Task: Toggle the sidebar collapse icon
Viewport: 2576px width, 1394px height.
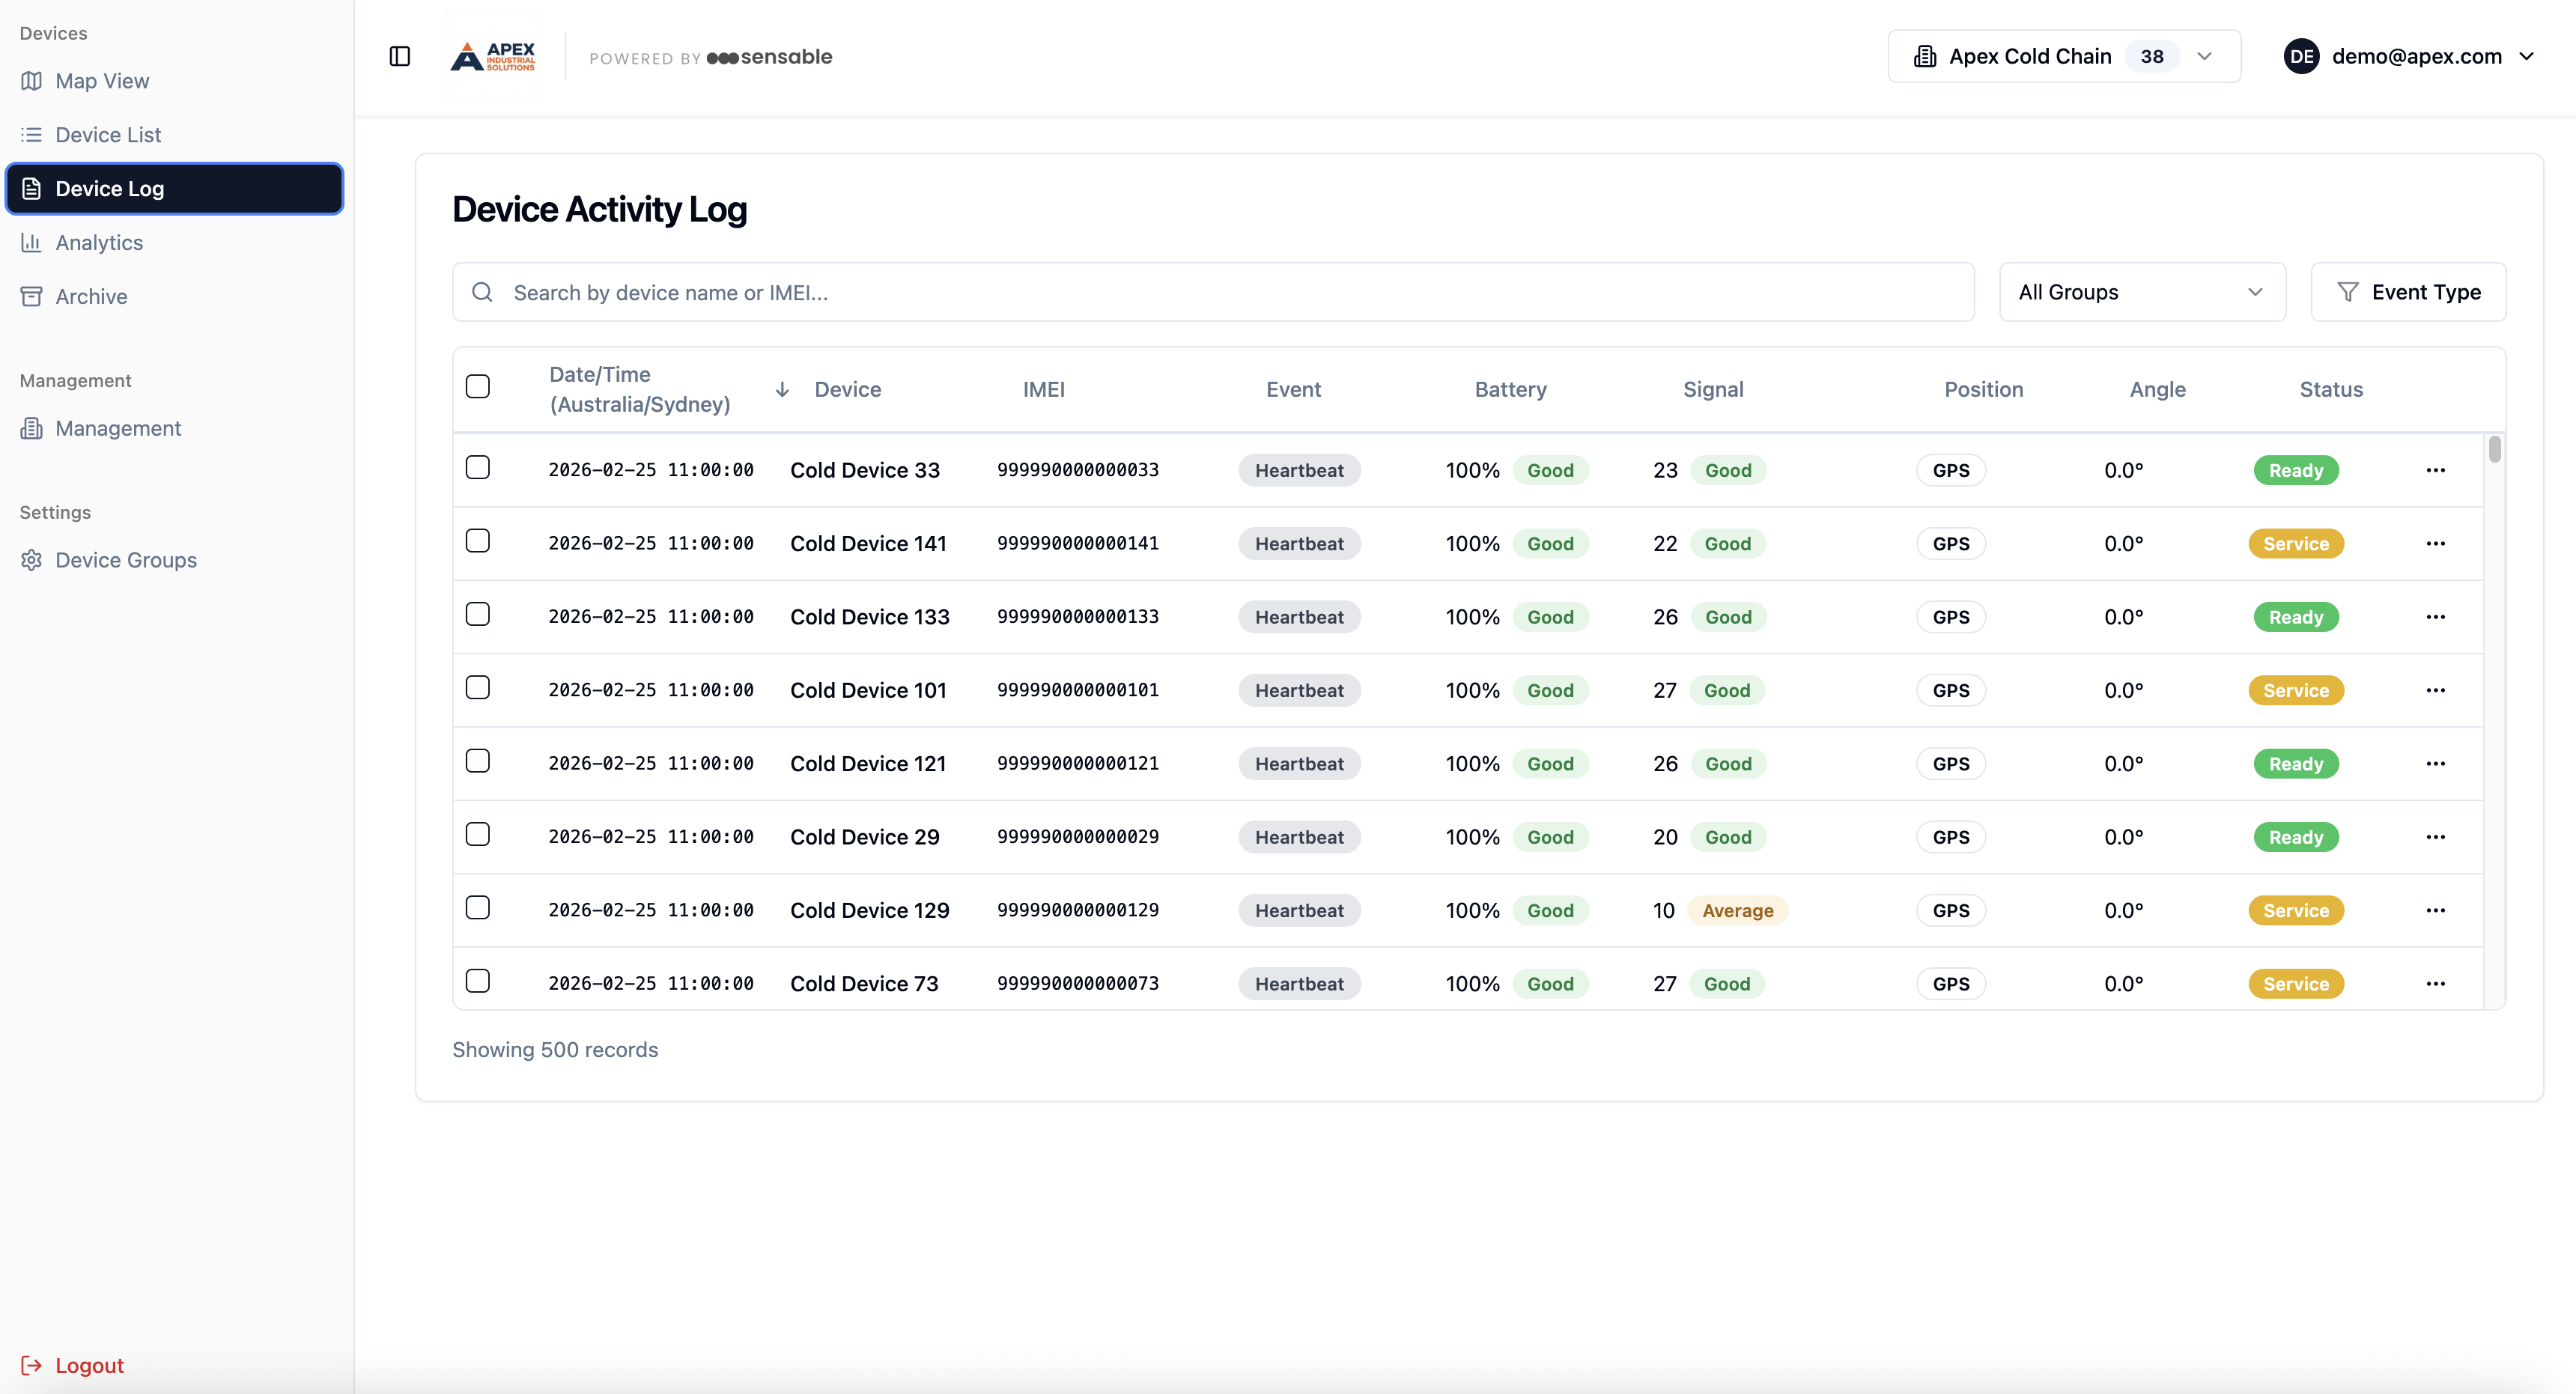Action: click(399, 56)
